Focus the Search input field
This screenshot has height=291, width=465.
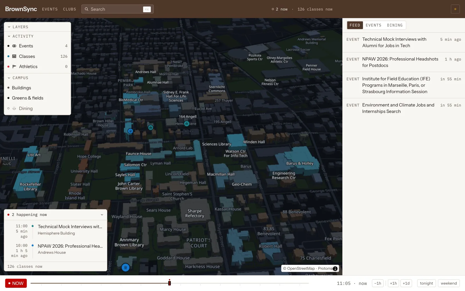pyautogui.click(x=117, y=9)
